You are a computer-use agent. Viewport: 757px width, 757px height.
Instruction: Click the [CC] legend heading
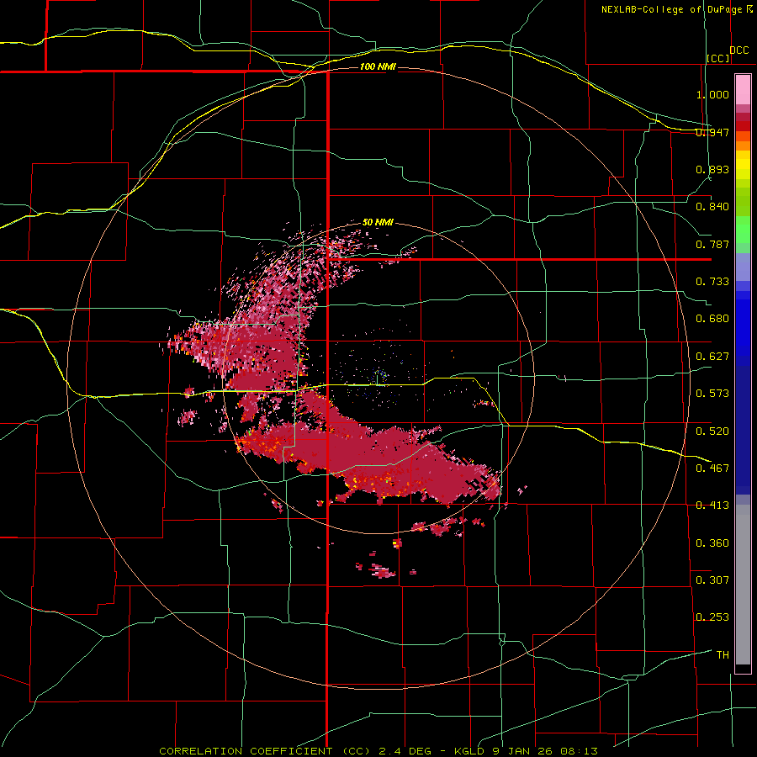pos(718,58)
